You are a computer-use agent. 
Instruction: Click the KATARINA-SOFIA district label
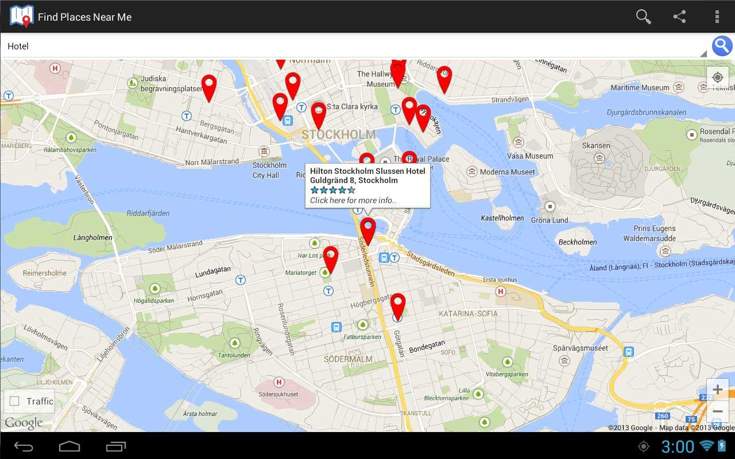coord(469,314)
